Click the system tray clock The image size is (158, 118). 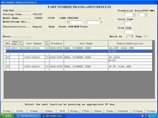click(x=154, y=116)
